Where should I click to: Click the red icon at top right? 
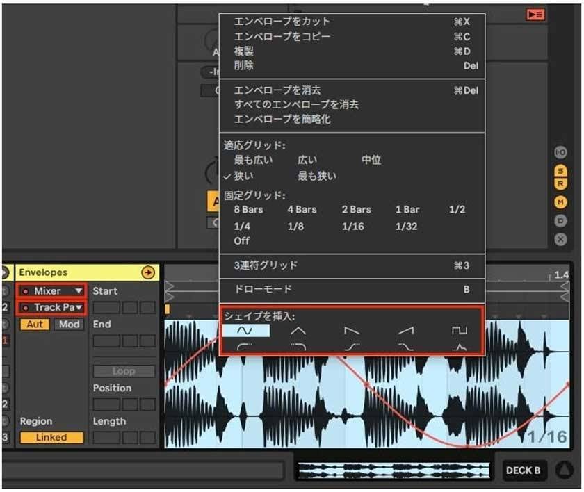tap(535, 14)
